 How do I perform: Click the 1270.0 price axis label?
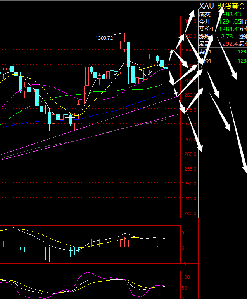point(189,125)
